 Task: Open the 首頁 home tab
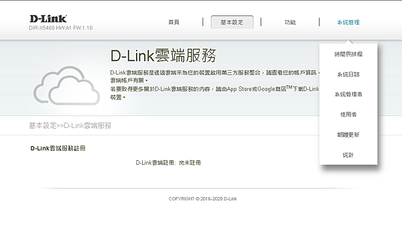pos(174,22)
